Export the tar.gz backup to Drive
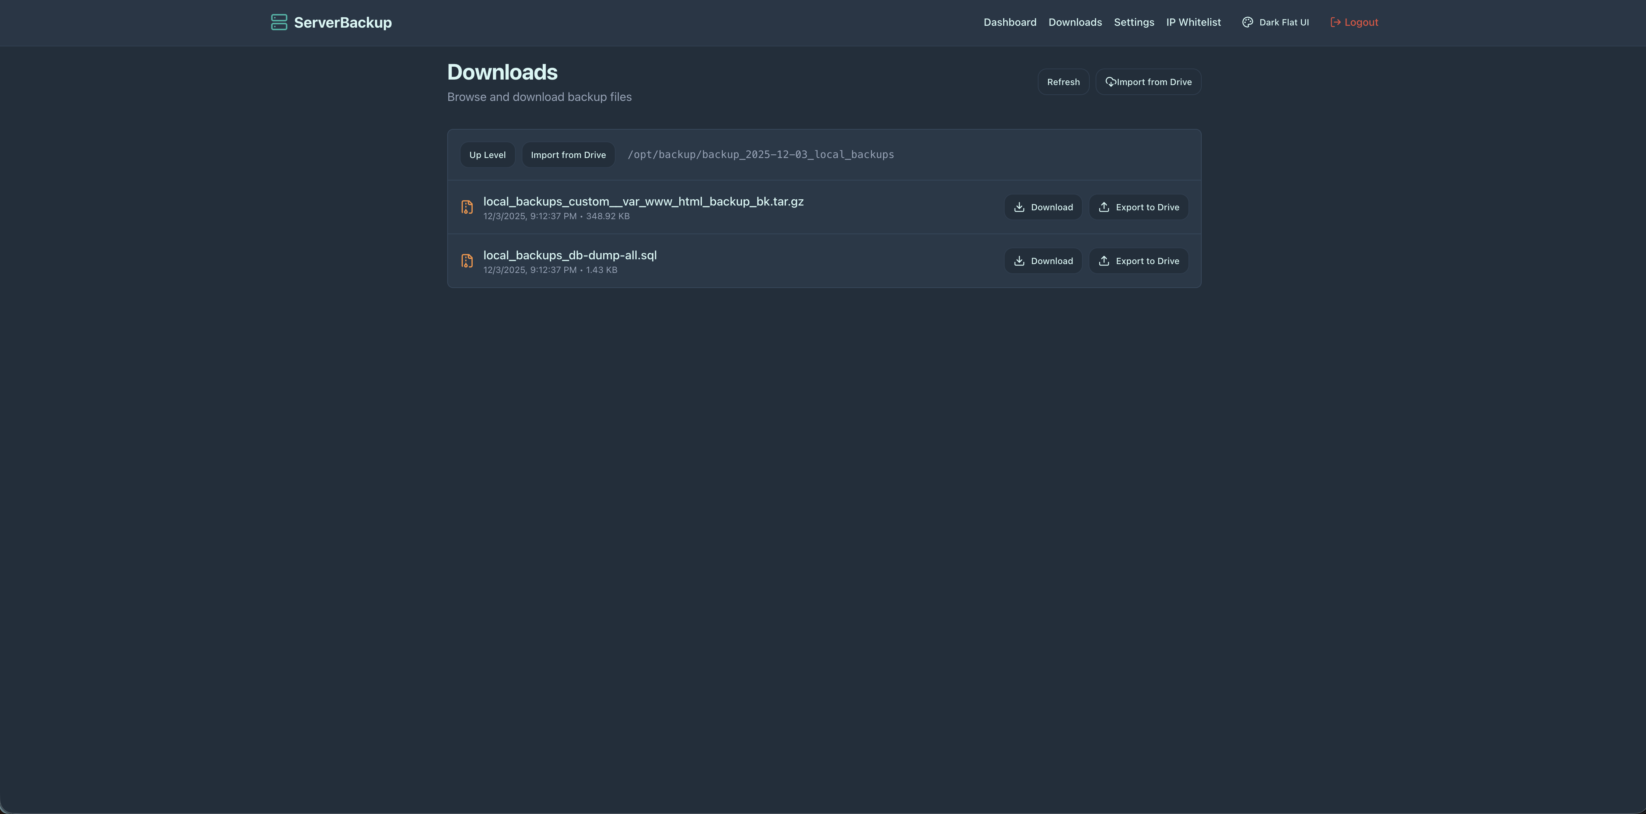This screenshot has height=814, width=1646. (x=1138, y=207)
